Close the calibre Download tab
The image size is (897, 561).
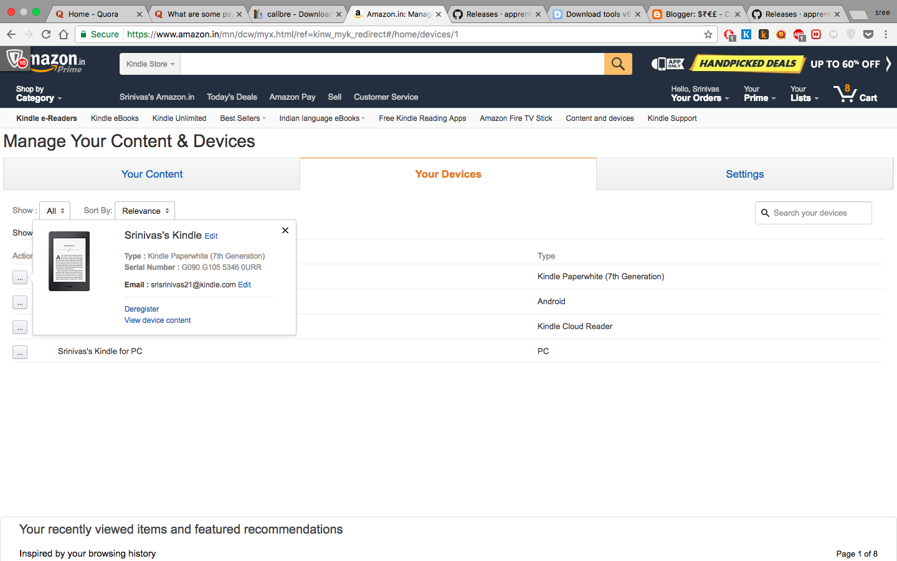point(339,14)
